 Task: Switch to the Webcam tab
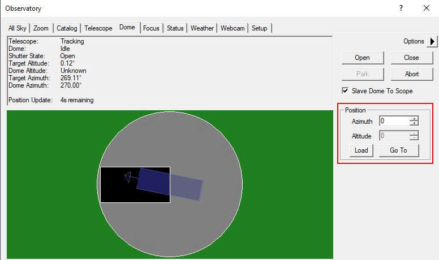point(233,28)
